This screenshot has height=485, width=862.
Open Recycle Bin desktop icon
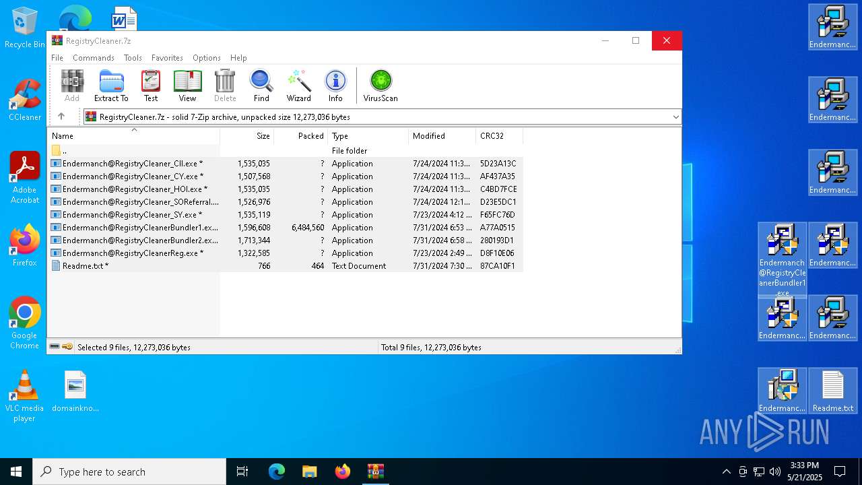(x=25, y=28)
